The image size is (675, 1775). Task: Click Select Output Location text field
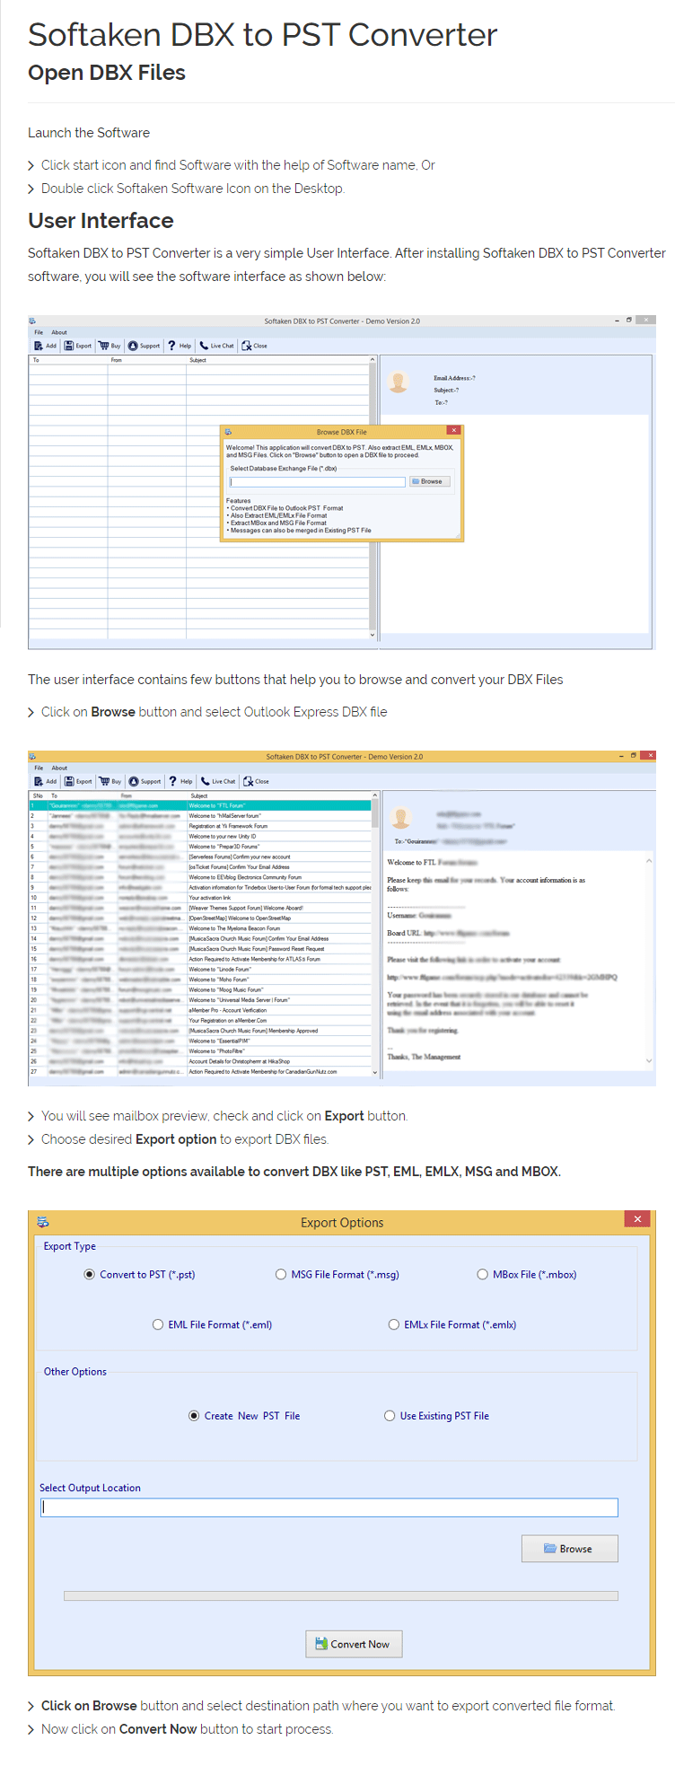click(329, 1507)
